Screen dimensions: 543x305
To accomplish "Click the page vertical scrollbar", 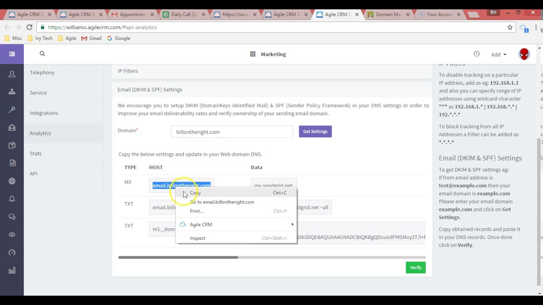I will (x=540, y=212).
